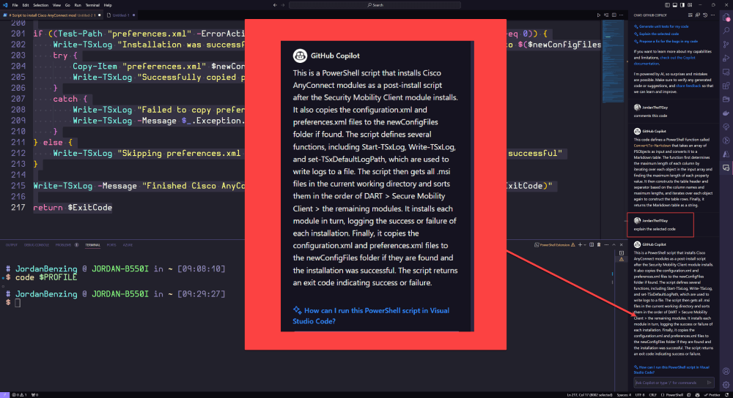Viewport: 733px width, 398px height.
Task: Click the editor minimap
Action: (612, 61)
